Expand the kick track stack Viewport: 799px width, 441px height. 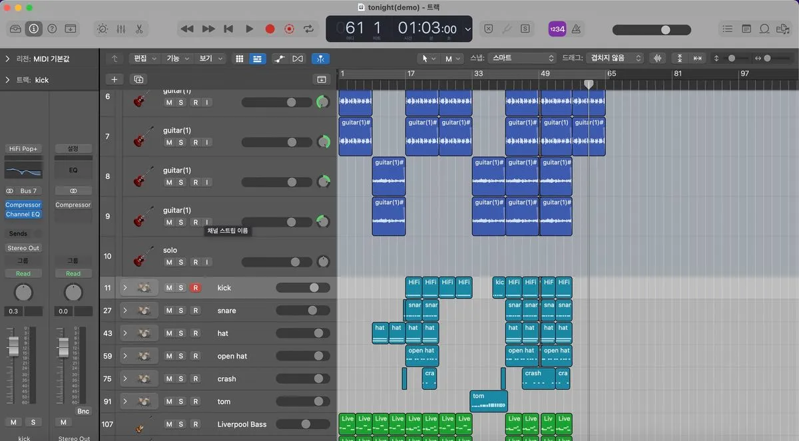click(125, 288)
